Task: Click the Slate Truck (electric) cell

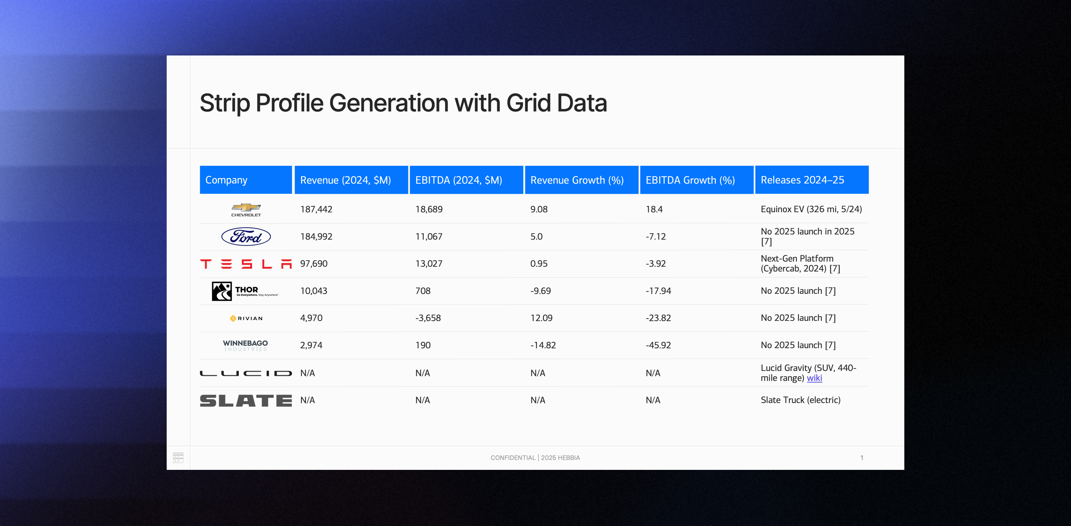Action: (800, 400)
